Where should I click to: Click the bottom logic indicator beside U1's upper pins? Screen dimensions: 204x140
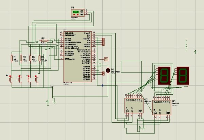click(x=103, y=45)
